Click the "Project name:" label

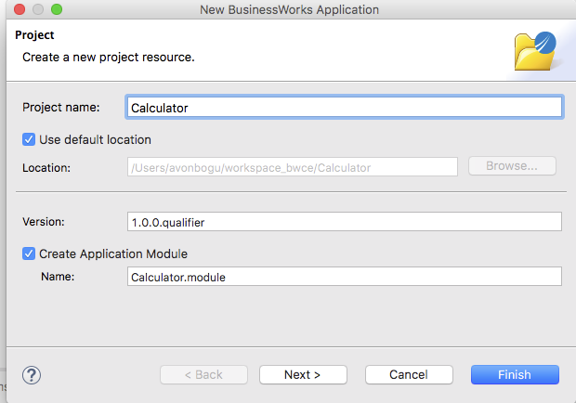[61, 108]
